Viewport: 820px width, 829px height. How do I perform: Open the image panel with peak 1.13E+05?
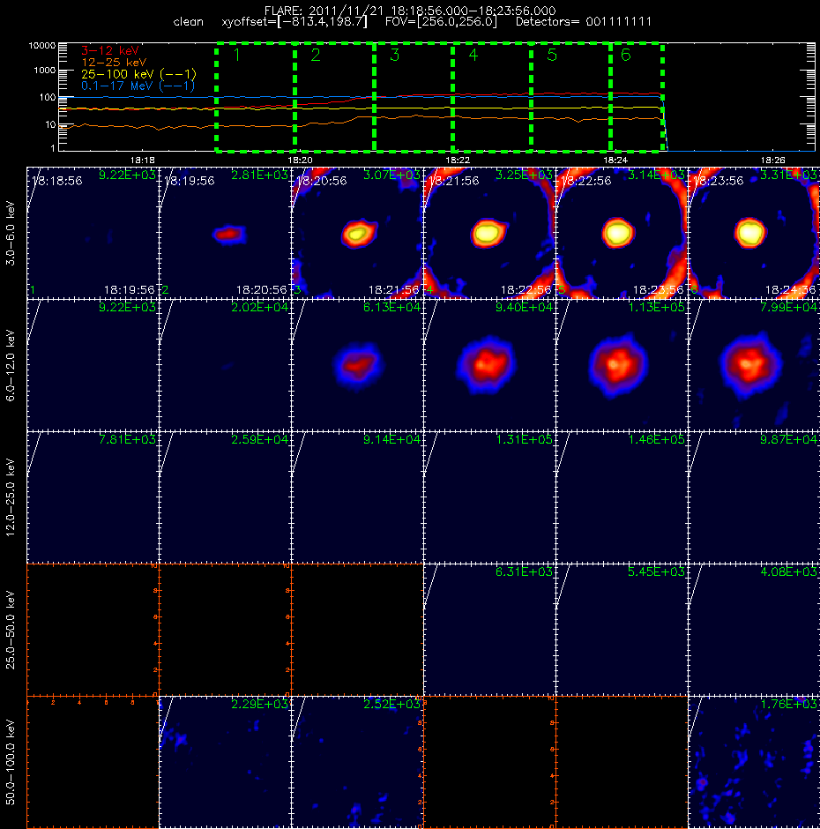622,365
